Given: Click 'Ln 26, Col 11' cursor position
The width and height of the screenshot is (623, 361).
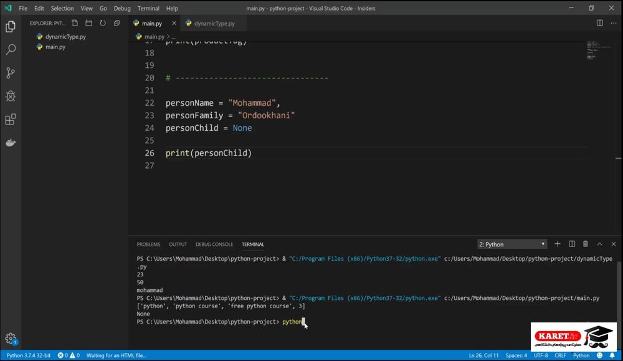Looking at the screenshot, I should [x=483, y=355].
